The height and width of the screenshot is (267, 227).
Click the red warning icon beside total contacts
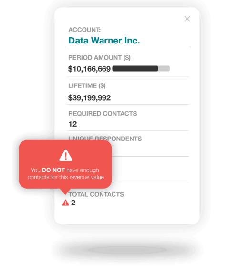click(x=65, y=203)
